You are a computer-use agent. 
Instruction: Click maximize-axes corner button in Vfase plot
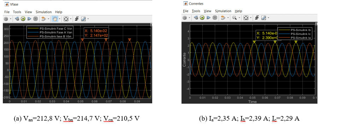click(151, 25)
